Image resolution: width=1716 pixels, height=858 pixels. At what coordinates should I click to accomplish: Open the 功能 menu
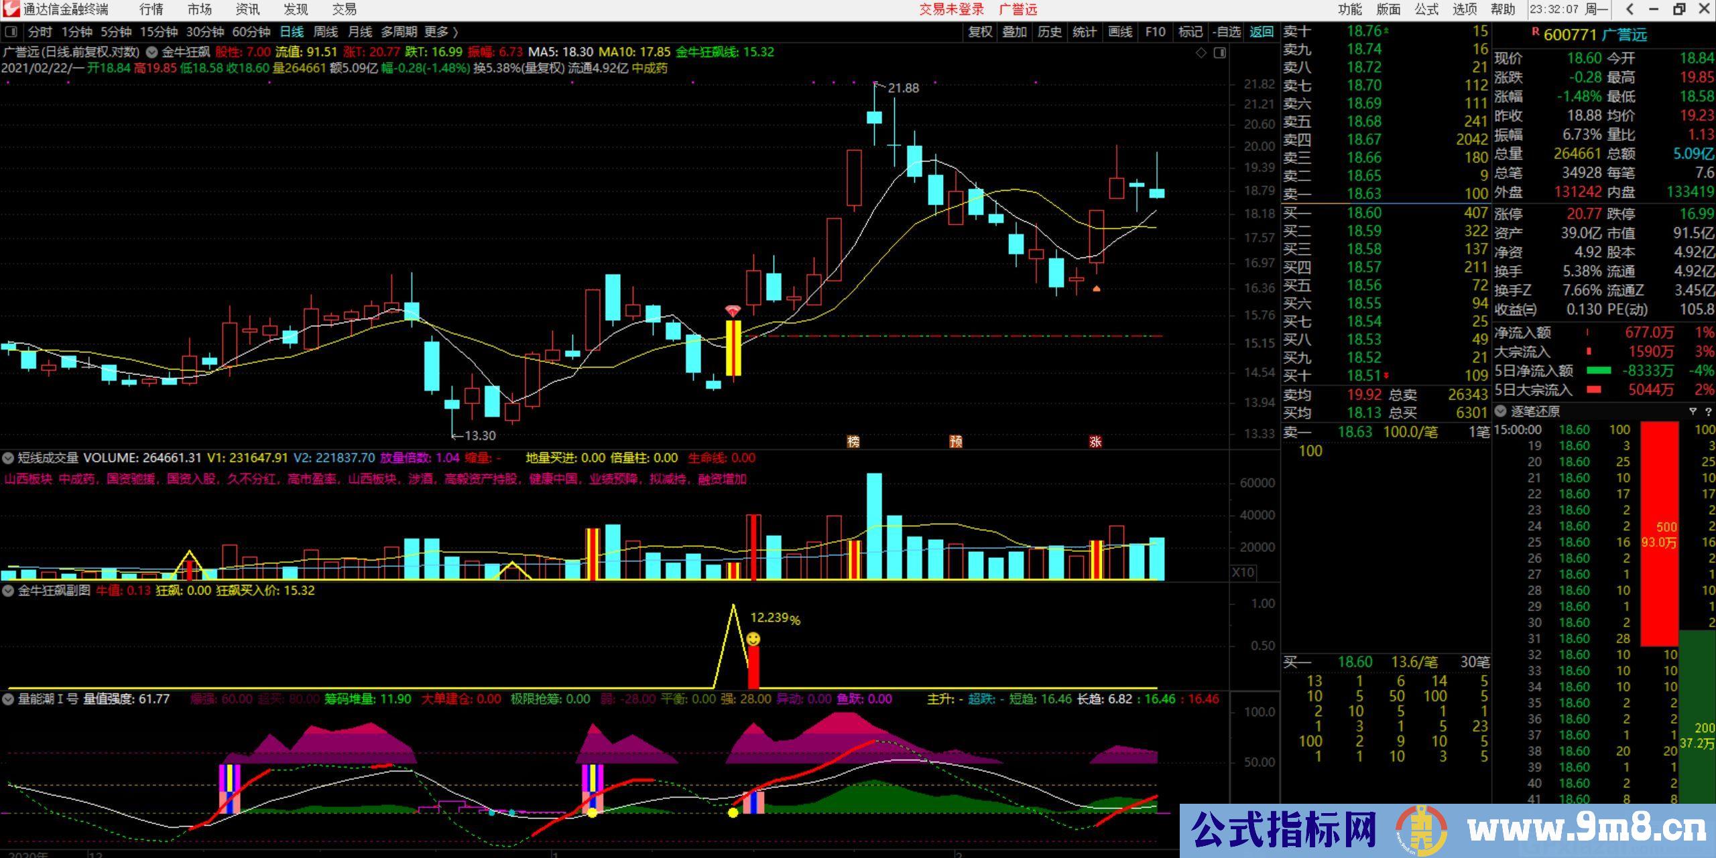[x=1350, y=9]
